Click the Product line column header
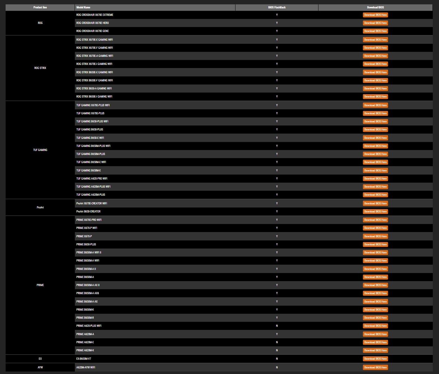439x374 pixels. pos(40,7)
